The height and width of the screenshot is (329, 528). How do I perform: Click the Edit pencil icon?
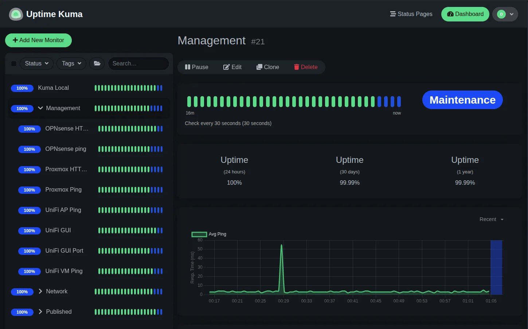[226, 67]
